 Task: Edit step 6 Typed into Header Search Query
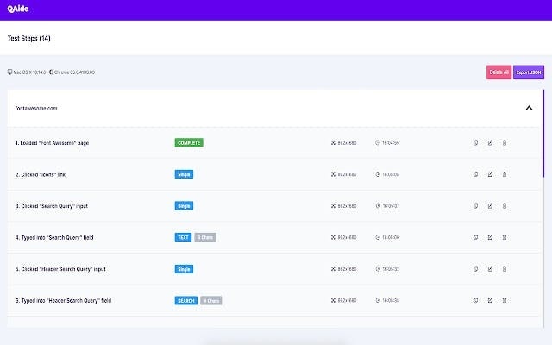point(490,300)
